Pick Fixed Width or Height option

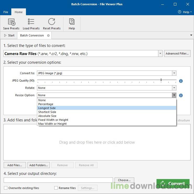tap(107, 120)
